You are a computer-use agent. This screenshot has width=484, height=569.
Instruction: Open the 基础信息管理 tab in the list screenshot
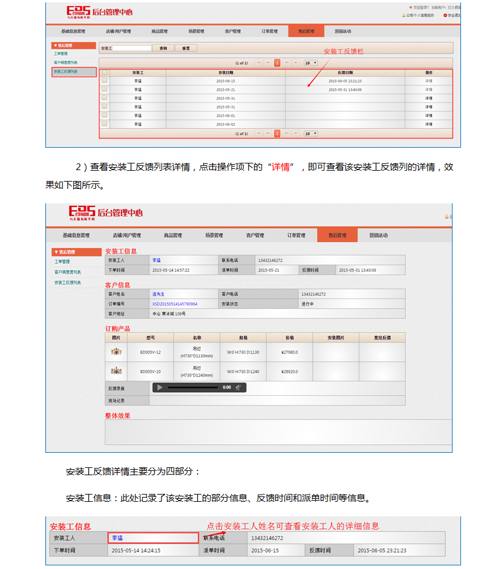(73, 31)
